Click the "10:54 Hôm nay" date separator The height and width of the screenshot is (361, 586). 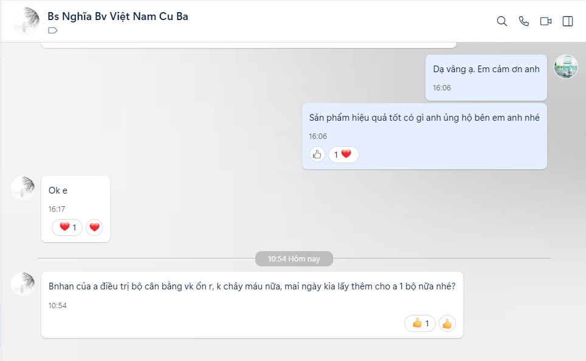point(294,258)
